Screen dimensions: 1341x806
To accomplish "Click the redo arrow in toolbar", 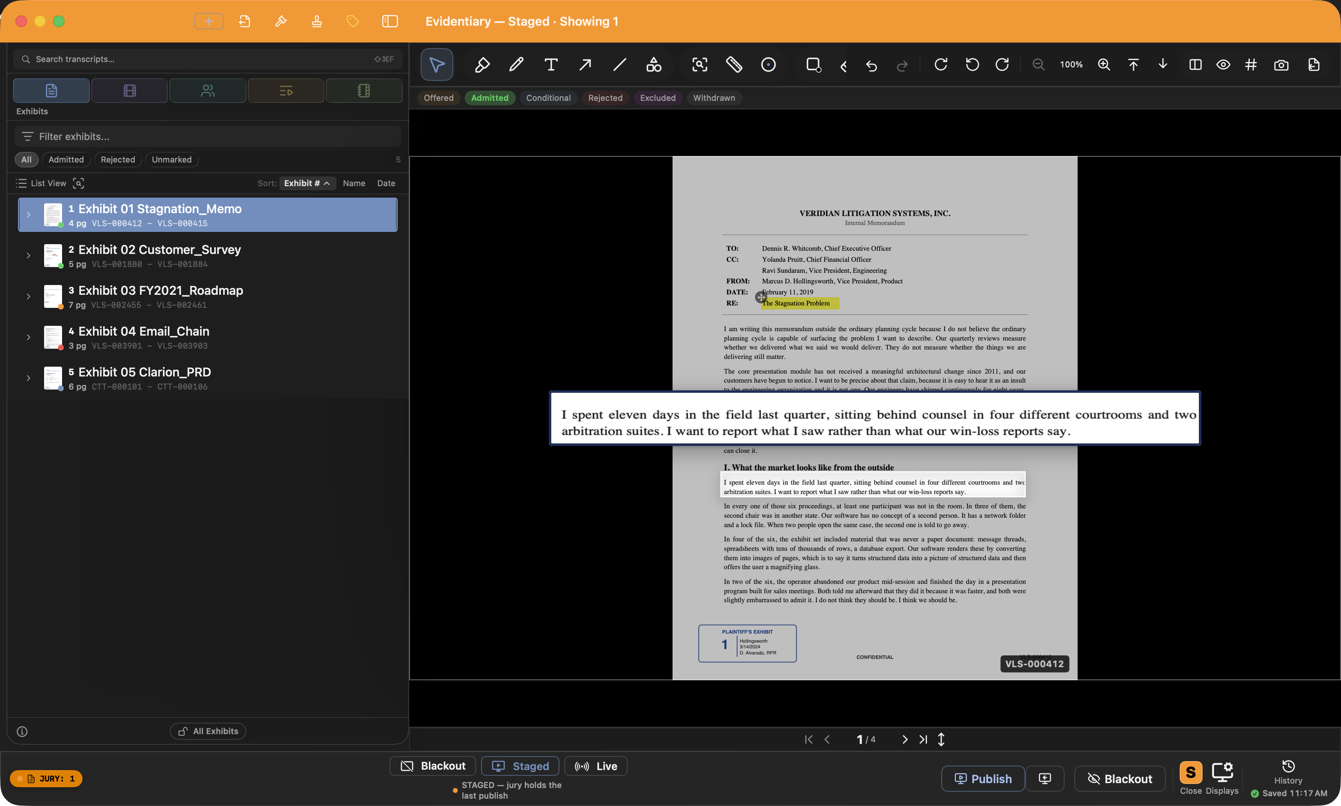I will click(x=902, y=66).
